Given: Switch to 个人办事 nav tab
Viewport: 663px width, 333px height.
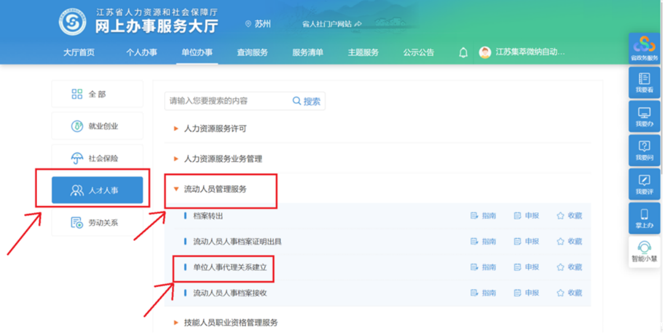Looking at the screenshot, I should [x=142, y=53].
